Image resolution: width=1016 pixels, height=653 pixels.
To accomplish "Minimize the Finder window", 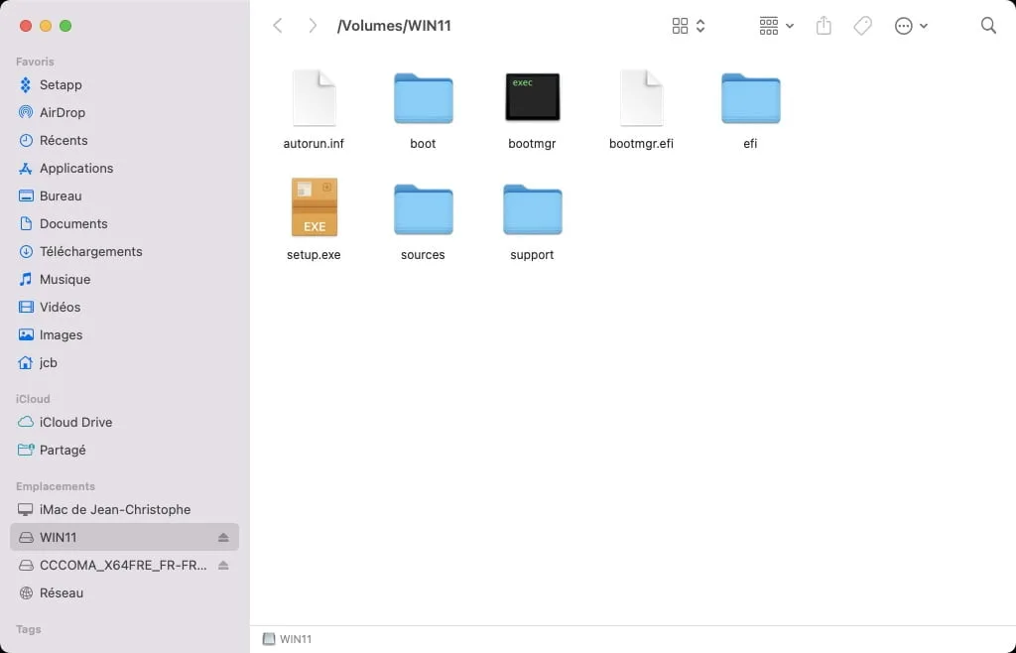I will click(x=46, y=26).
